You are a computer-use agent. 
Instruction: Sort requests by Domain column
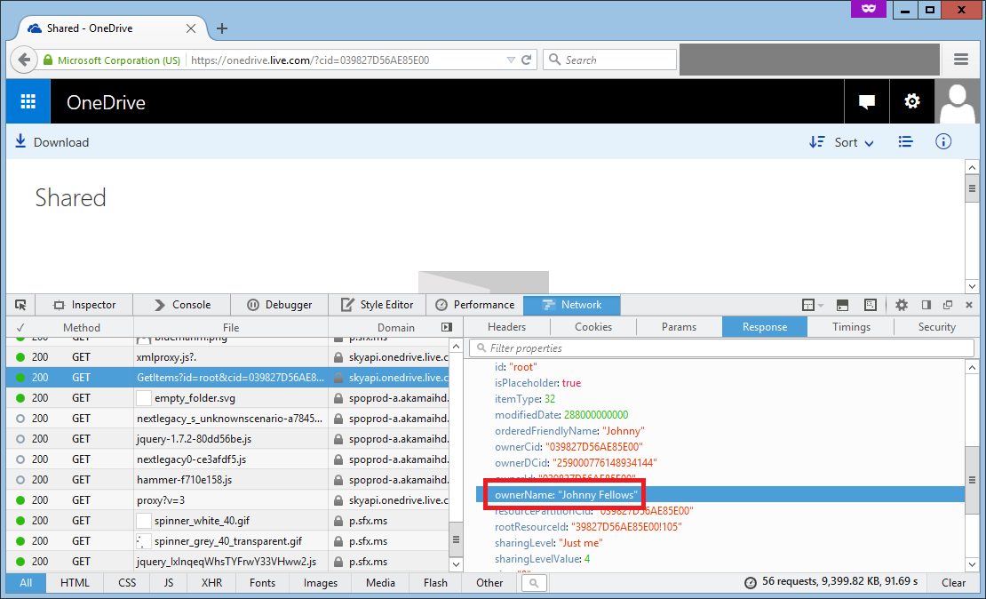point(395,327)
